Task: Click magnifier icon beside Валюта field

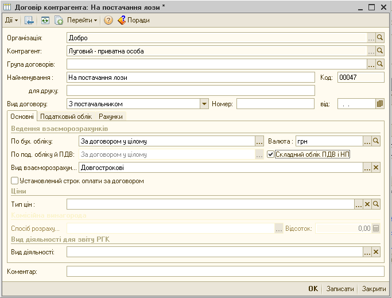Action: 377,141
